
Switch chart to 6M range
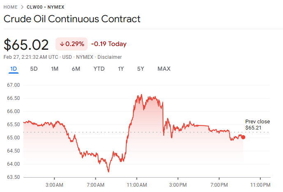point(76,69)
